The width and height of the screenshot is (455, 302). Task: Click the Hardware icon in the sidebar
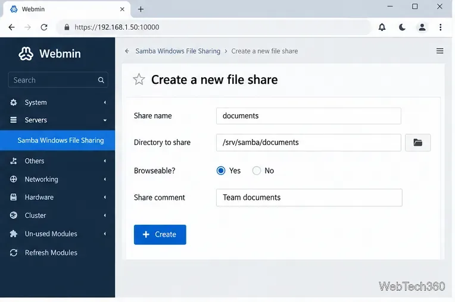pyautogui.click(x=13, y=197)
